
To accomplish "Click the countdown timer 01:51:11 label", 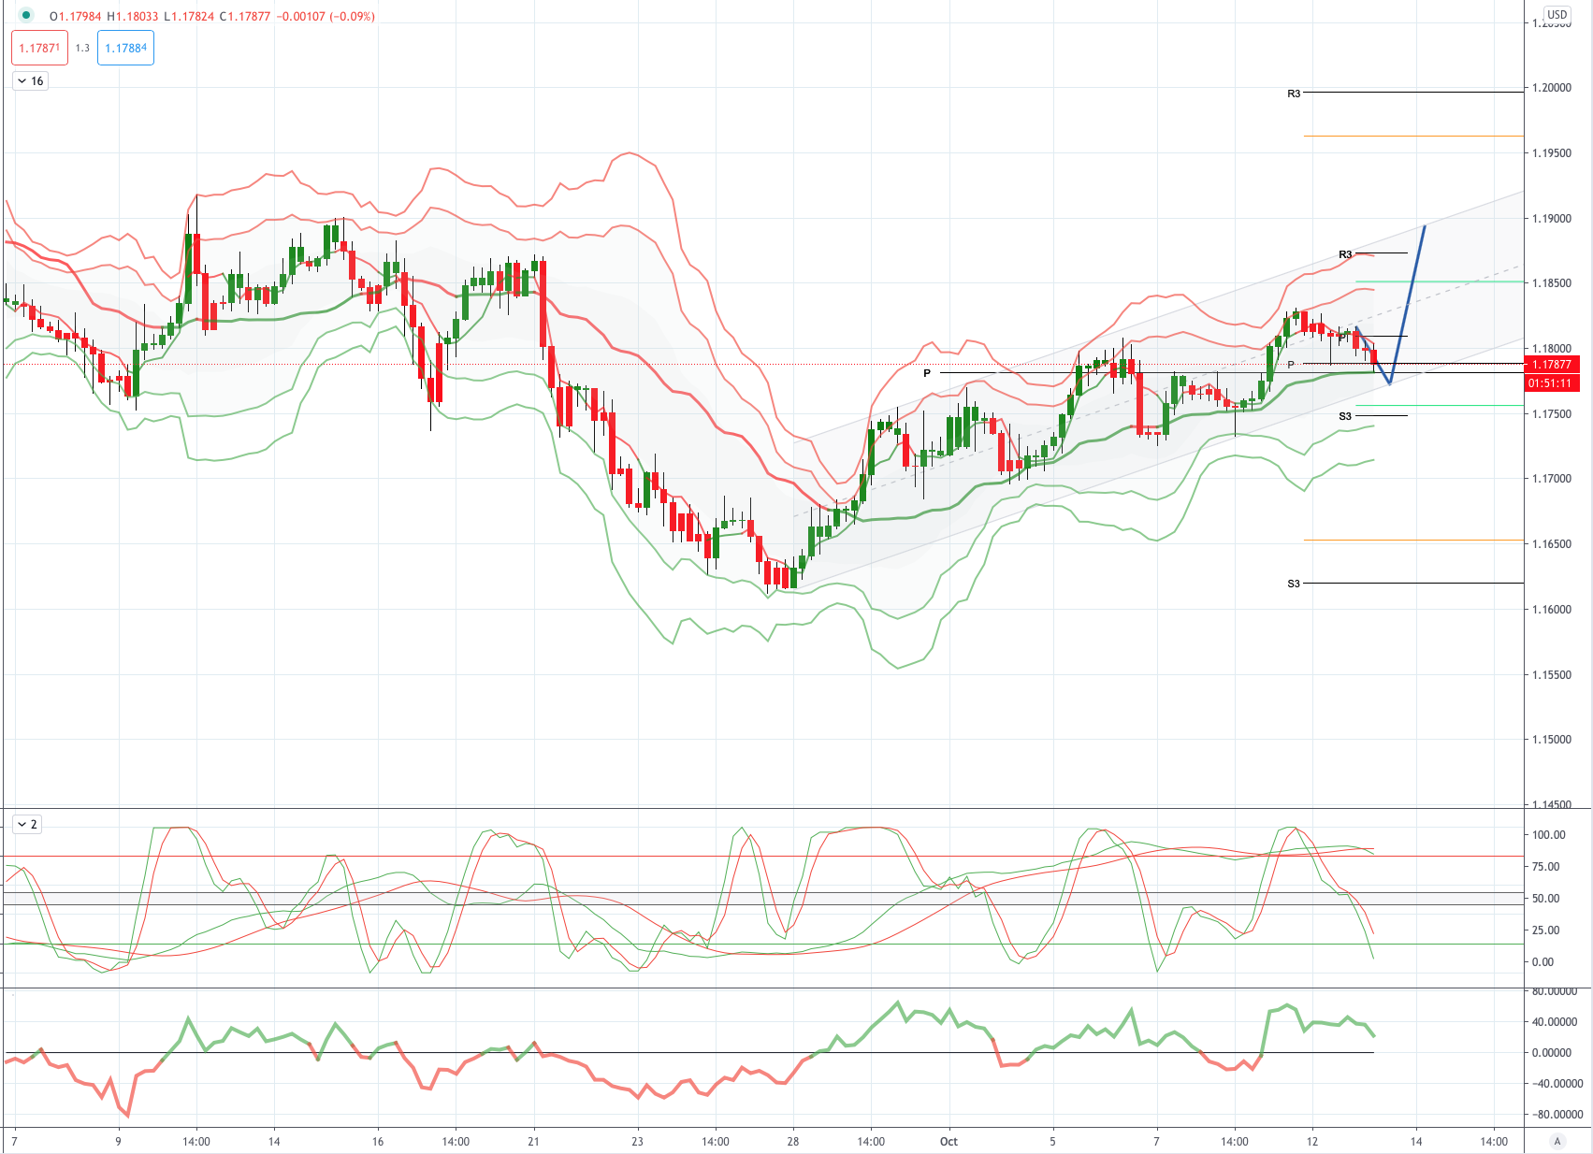I will tap(1551, 382).
